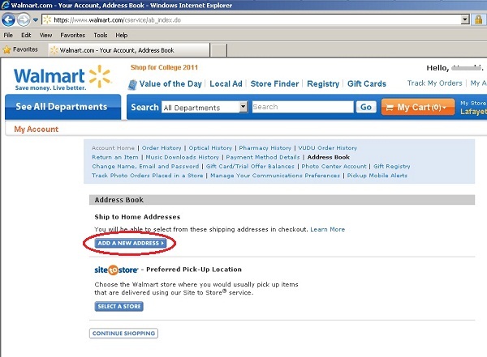Screen dimensions: 487x357
Task: Open Shop for College 2011 link
Action: (x=164, y=67)
